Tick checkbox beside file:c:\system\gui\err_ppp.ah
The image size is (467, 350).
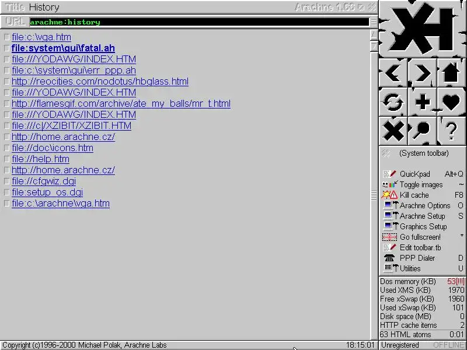[x=6, y=71]
